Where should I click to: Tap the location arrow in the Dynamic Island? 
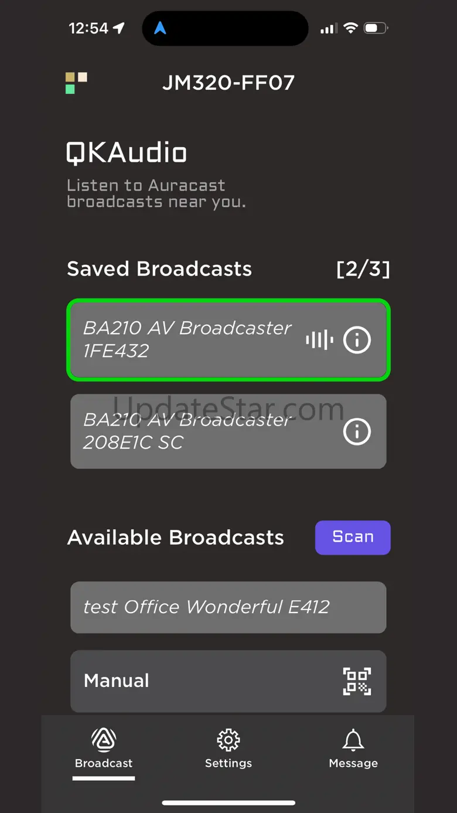[160, 28]
